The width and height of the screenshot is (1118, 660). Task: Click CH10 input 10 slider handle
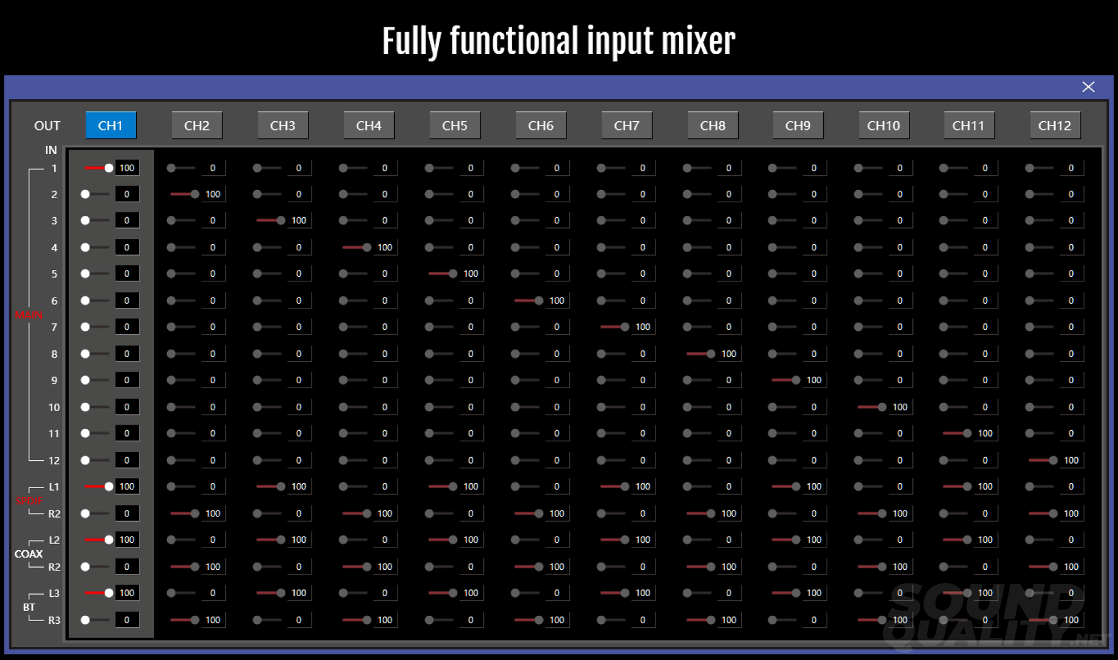click(x=882, y=407)
